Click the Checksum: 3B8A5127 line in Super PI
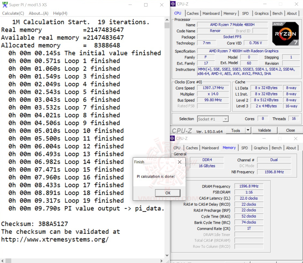Viewport: 303px width, 263px height. click(x=35, y=224)
